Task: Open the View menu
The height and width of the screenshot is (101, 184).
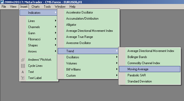Action: click(13, 7)
